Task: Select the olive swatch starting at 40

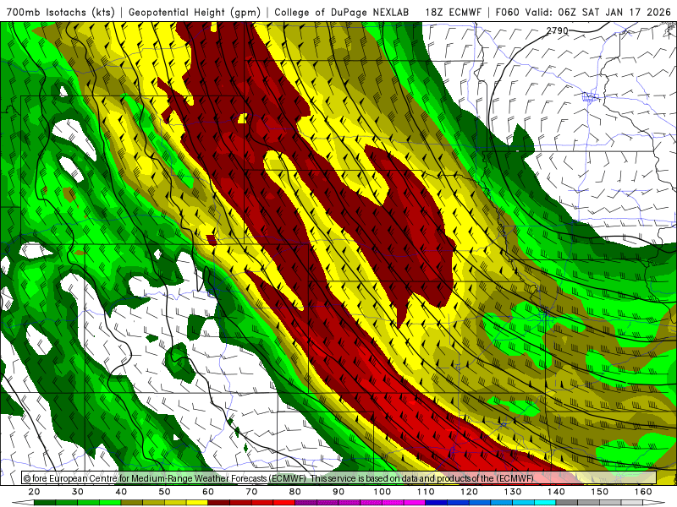Action: (x=132, y=502)
